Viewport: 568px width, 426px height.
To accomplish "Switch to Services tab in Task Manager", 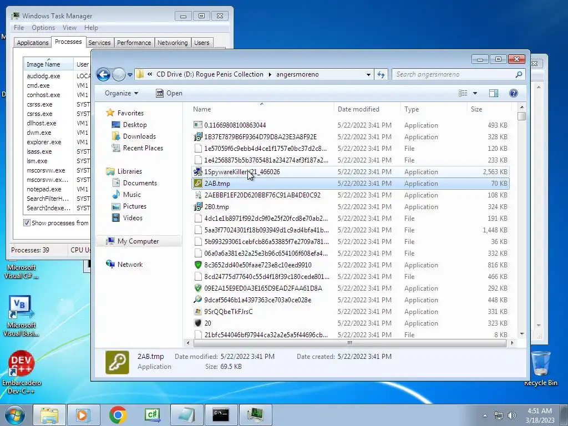I will (x=99, y=43).
